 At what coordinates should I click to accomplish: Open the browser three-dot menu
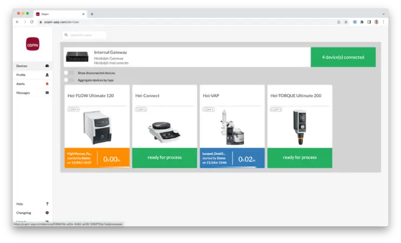(383, 22)
